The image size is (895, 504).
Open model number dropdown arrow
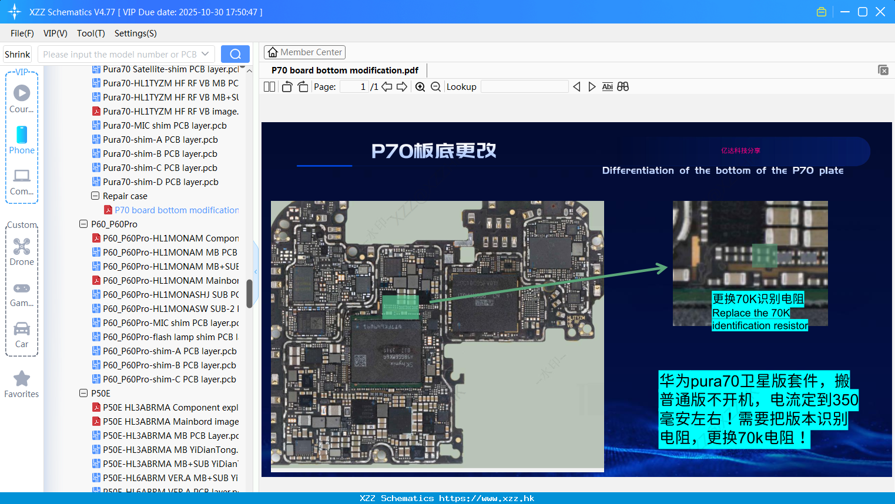tap(205, 54)
